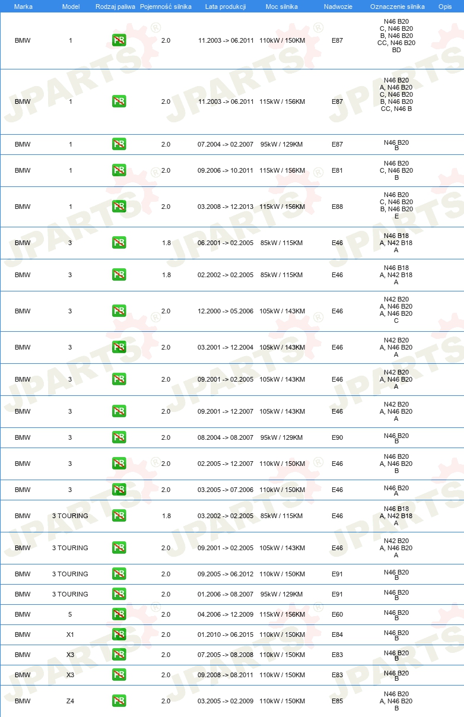
Task: Click date cell '03.2008 -> 12.2013'
Action: pyautogui.click(x=225, y=207)
